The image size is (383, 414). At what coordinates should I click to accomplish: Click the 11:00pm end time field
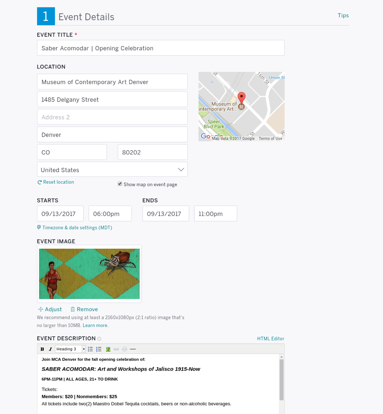(216, 214)
